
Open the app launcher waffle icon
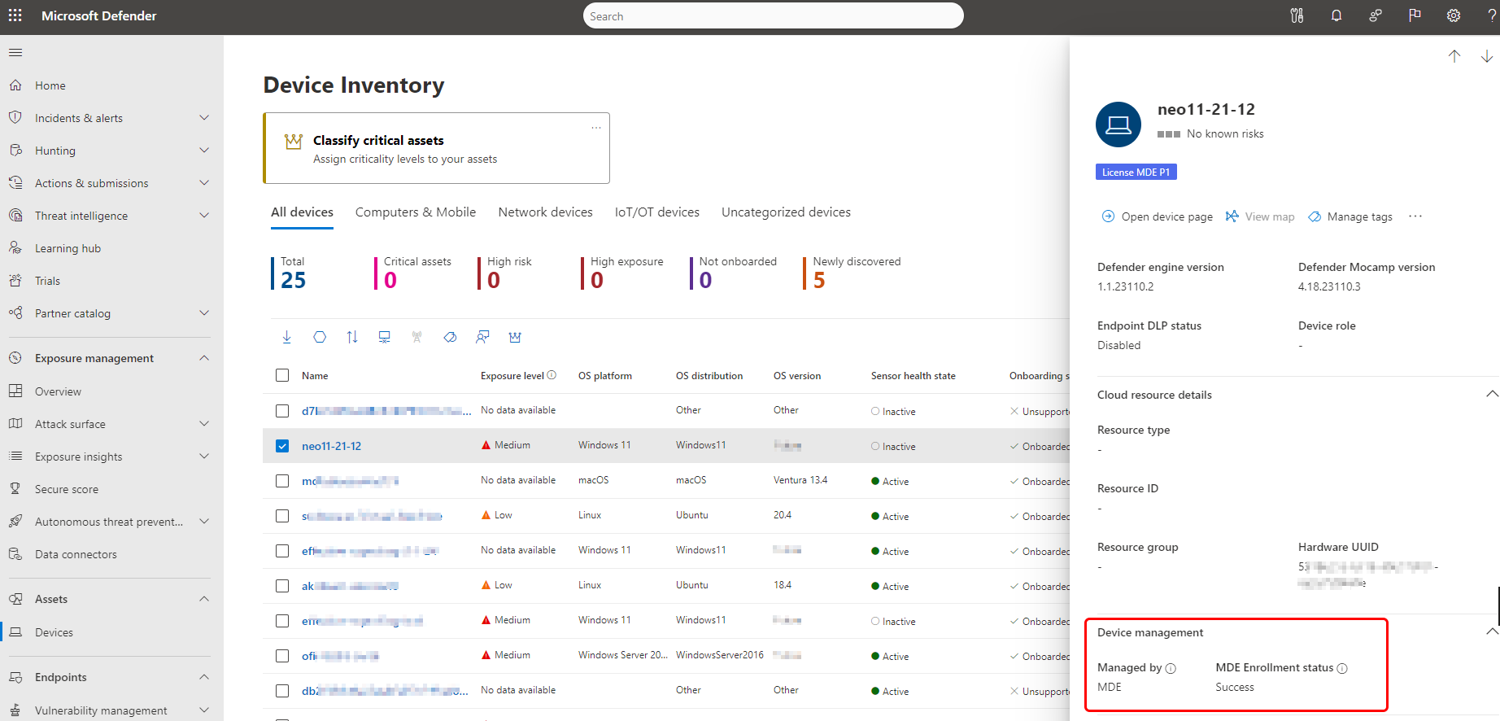(15, 15)
